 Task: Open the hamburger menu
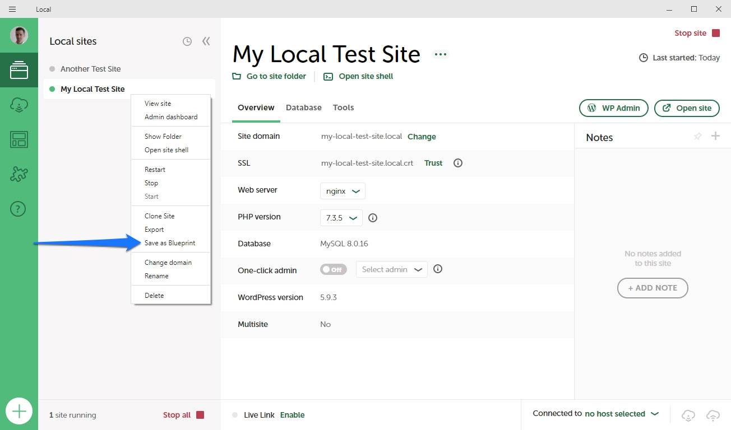click(12, 9)
